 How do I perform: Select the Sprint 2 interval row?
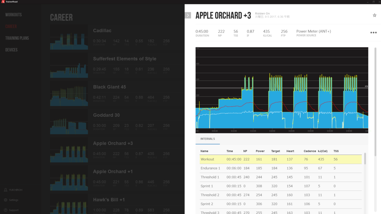tap(281, 204)
